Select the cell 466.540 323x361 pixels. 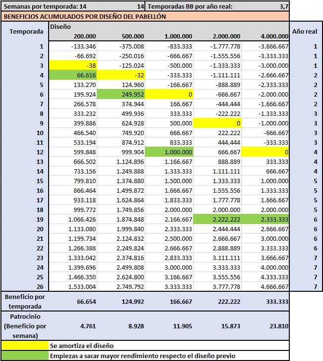pyautogui.click(x=73, y=133)
